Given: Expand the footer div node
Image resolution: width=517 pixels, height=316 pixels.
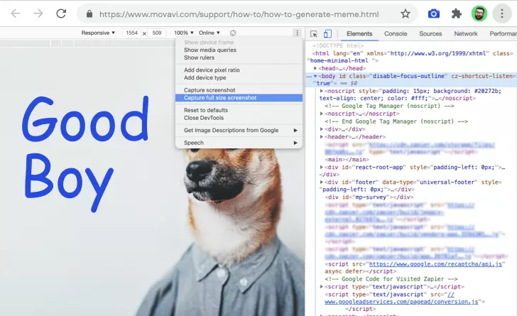Looking at the screenshot, I should [322, 182].
